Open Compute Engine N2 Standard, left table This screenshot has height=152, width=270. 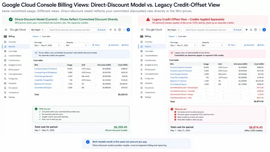[45, 73]
